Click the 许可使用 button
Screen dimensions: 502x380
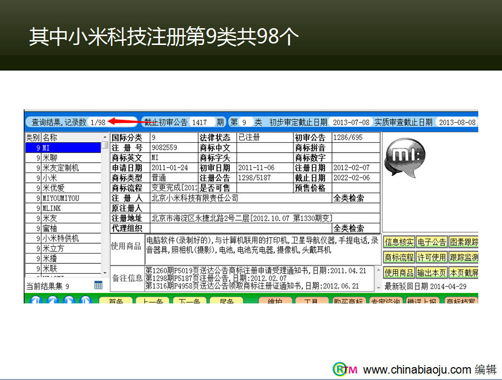[431, 257]
